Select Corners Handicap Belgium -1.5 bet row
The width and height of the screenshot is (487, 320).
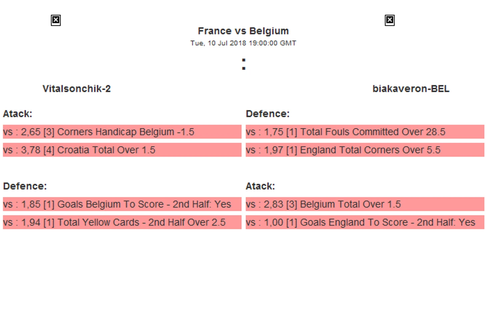(x=122, y=132)
